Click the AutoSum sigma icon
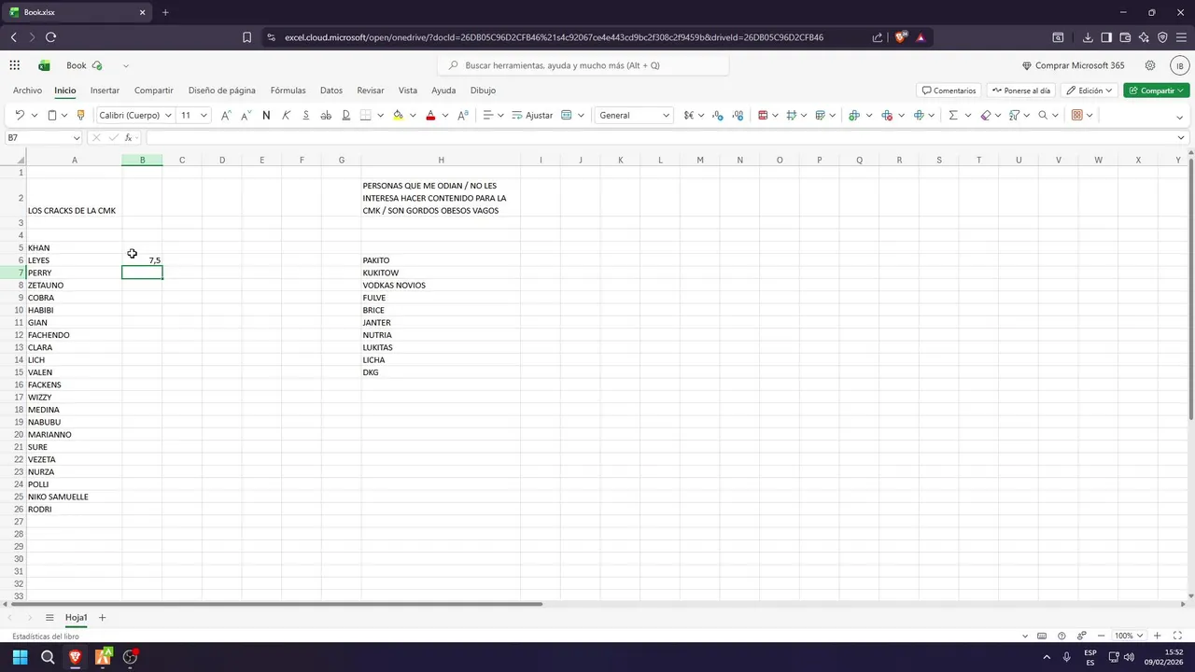 click(x=953, y=115)
